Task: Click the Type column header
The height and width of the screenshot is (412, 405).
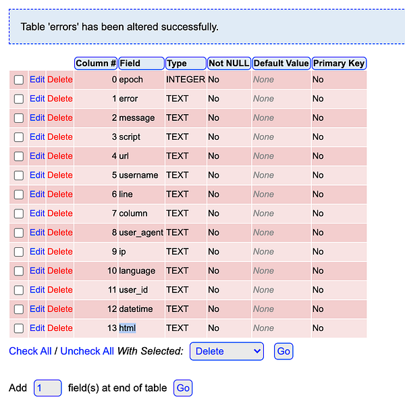Action: [186, 63]
